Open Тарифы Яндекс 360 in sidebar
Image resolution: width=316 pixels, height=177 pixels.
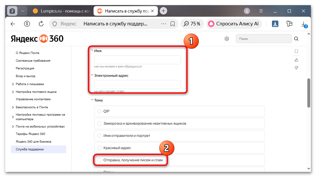[31, 134]
